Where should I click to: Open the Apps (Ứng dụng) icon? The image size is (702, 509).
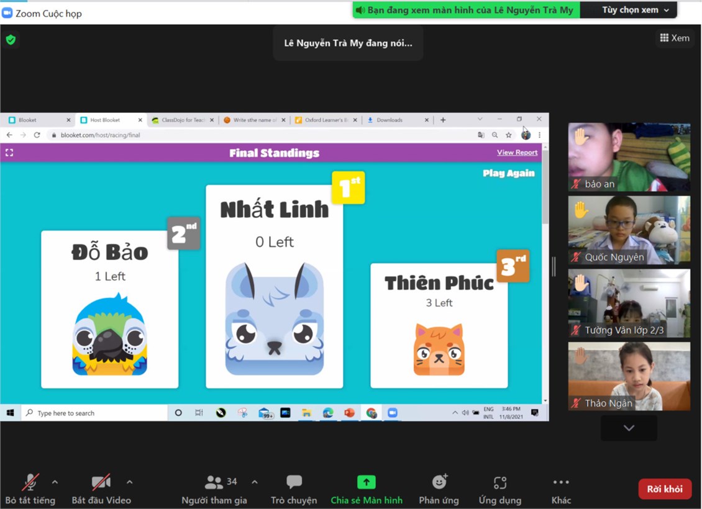click(x=500, y=482)
